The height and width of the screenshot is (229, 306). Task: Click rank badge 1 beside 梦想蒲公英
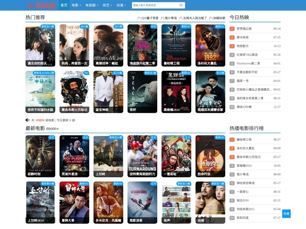[x=232, y=29]
